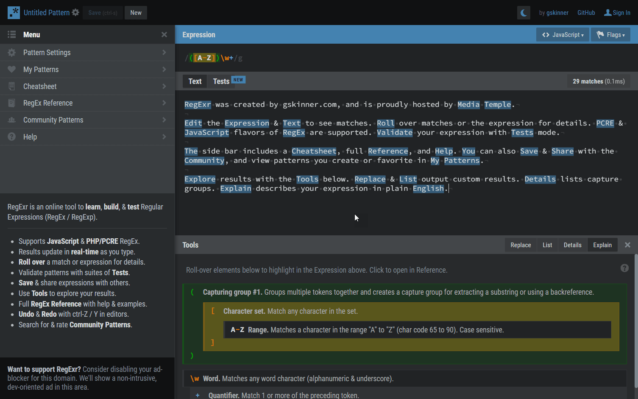The width and height of the screenshot is (638, 399).
Task: Click the \w Word explanation row
Action: click(404, 379)
